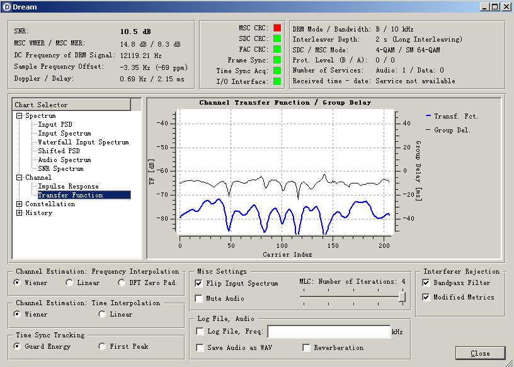Expand the Constellation tree node
This screenshot has width=514, height=367.
20,204
